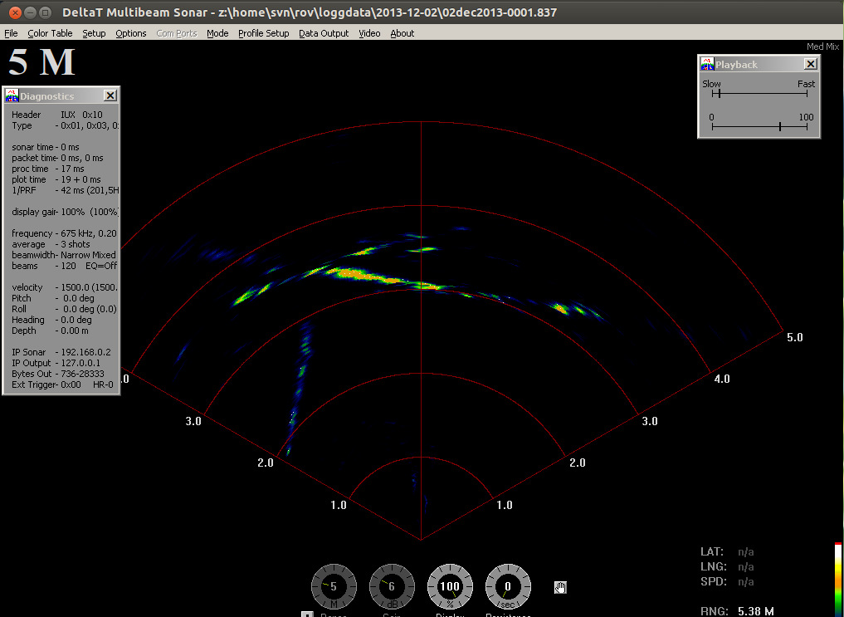Adjust the Slow-Fast playback speed slider
This screenshot has height=617, width=844.
(759, 94)
